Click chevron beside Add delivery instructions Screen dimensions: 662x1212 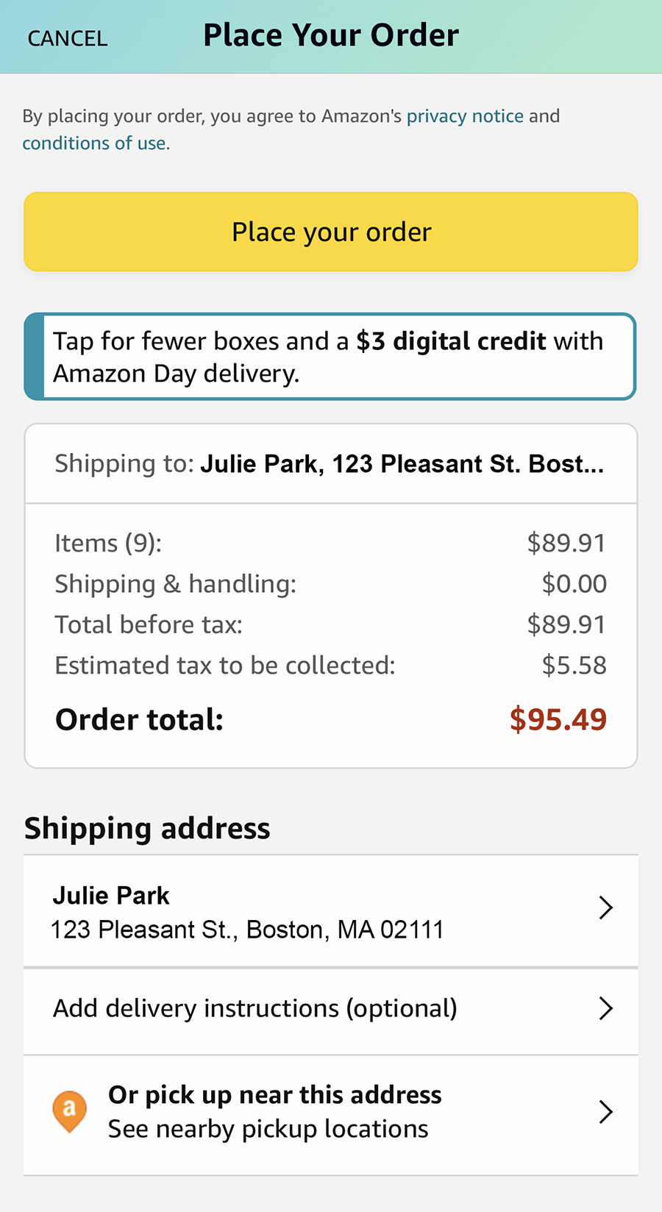point(605,1008)
